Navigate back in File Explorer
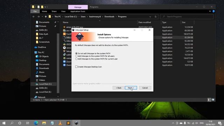 34,16
